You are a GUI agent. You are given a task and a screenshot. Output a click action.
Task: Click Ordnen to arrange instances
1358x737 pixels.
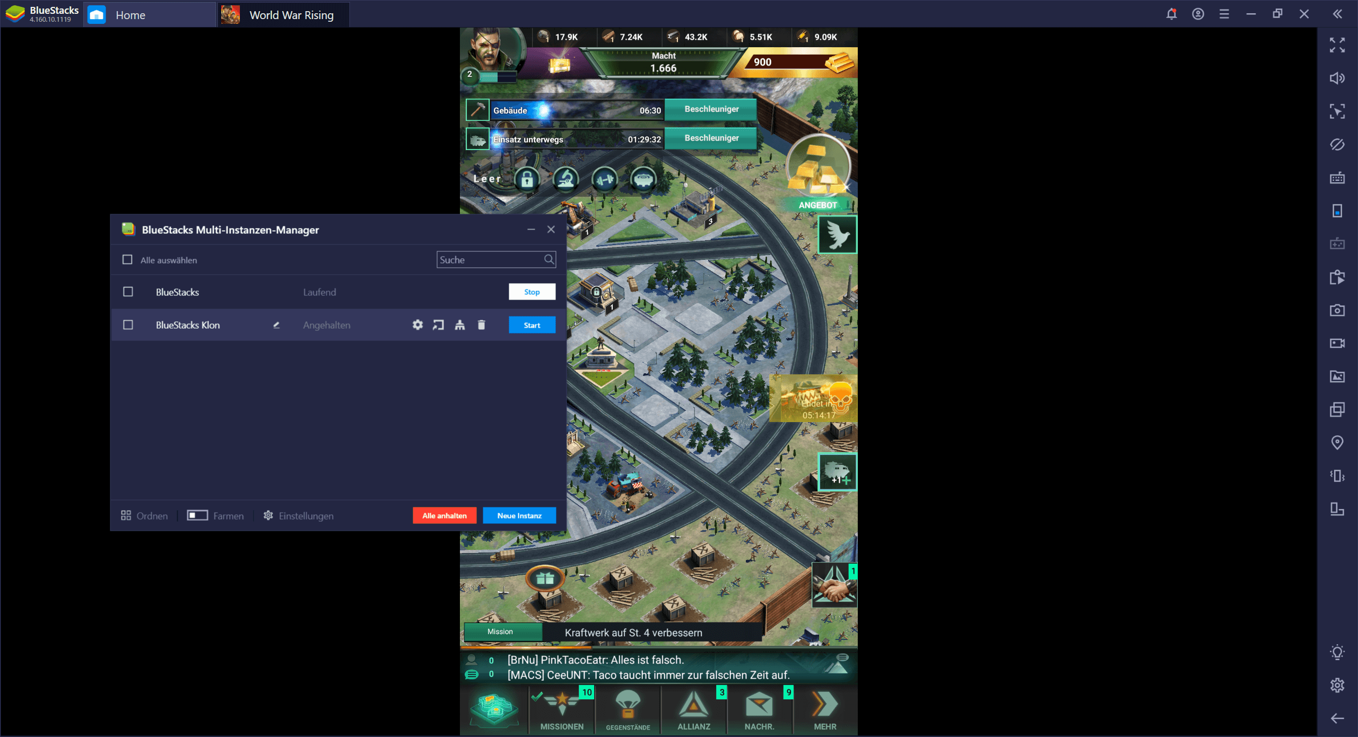144,516
